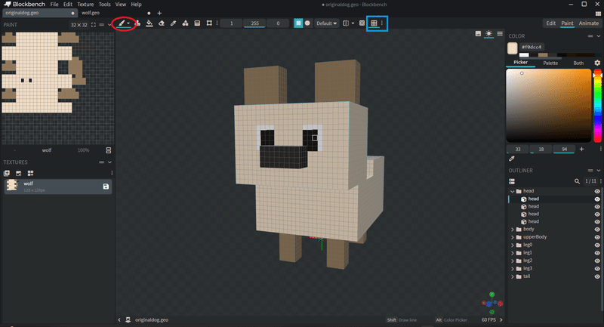The width and height of the screenshot is (604, 327).
Task: Choose the square brush shape
Action: pyautogui.click(x=298, y=23)
